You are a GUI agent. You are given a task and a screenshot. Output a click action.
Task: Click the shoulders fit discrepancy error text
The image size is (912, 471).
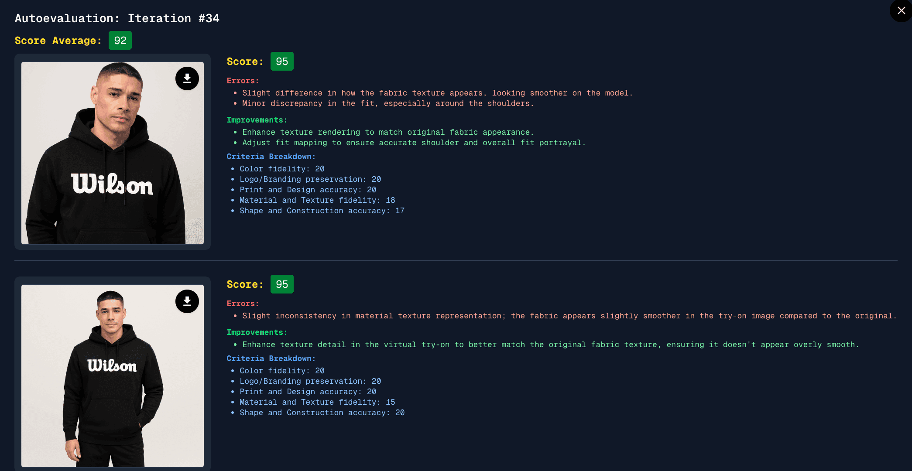388,103
